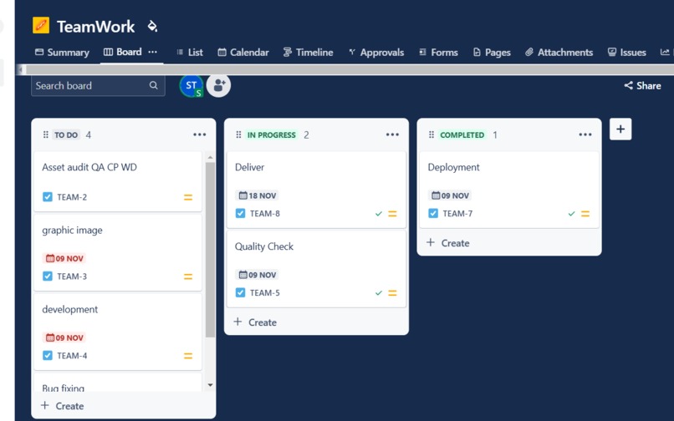The height and width of the screenshot is (421, 674).
Task: Open the Attachments tab
Action: point(559,53)
